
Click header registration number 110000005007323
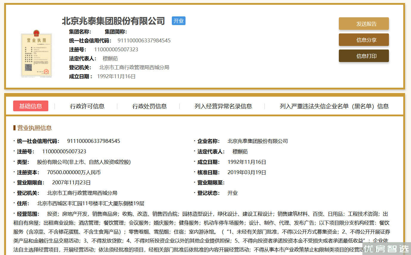[x=116, y=50]
